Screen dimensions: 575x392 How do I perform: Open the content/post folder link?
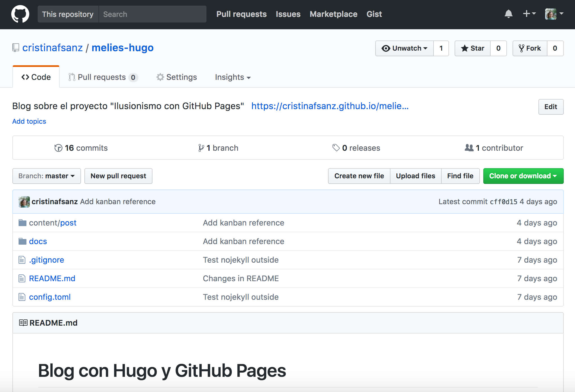[x=53, y=223]
